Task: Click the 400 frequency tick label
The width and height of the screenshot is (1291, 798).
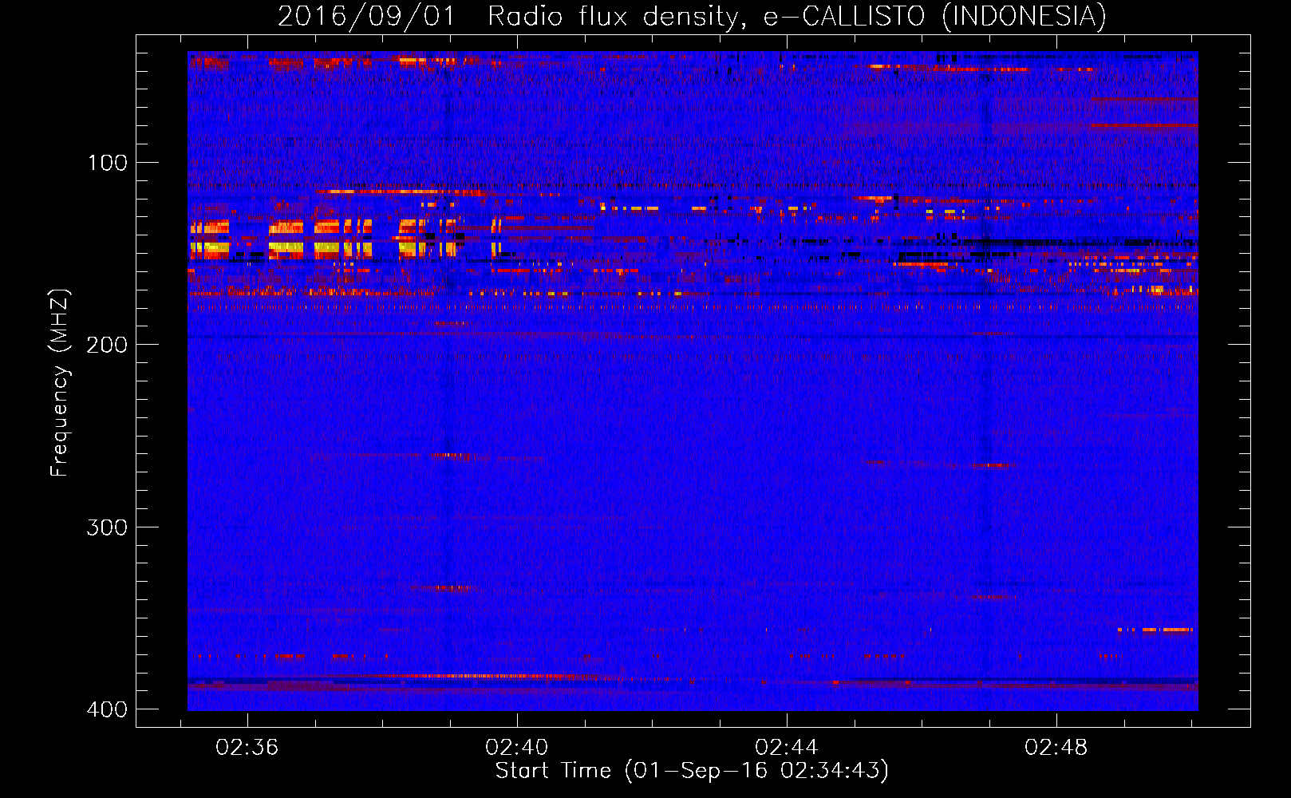Action: [x=107, y=709]
